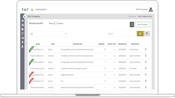175x98 pixels.
Task: Click 'Template for Battery Storage Projects' description
Action: click(74, 69)
